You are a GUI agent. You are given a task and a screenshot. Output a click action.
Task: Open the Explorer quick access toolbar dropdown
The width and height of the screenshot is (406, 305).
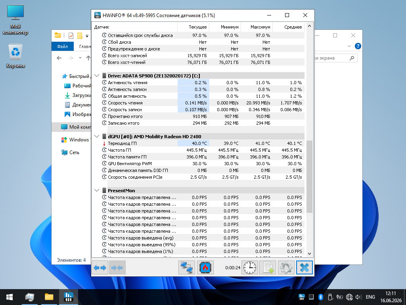pos(87,36)
